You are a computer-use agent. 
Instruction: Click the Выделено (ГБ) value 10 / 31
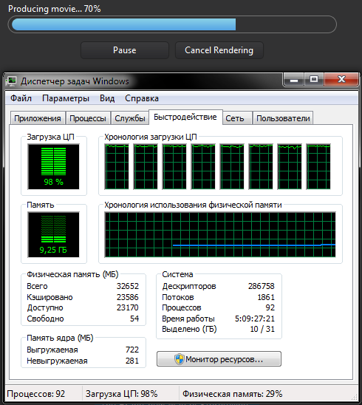tap(262, 329)
